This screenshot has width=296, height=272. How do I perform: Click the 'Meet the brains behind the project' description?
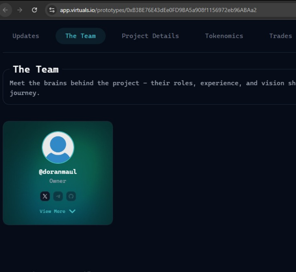point(153,88)
